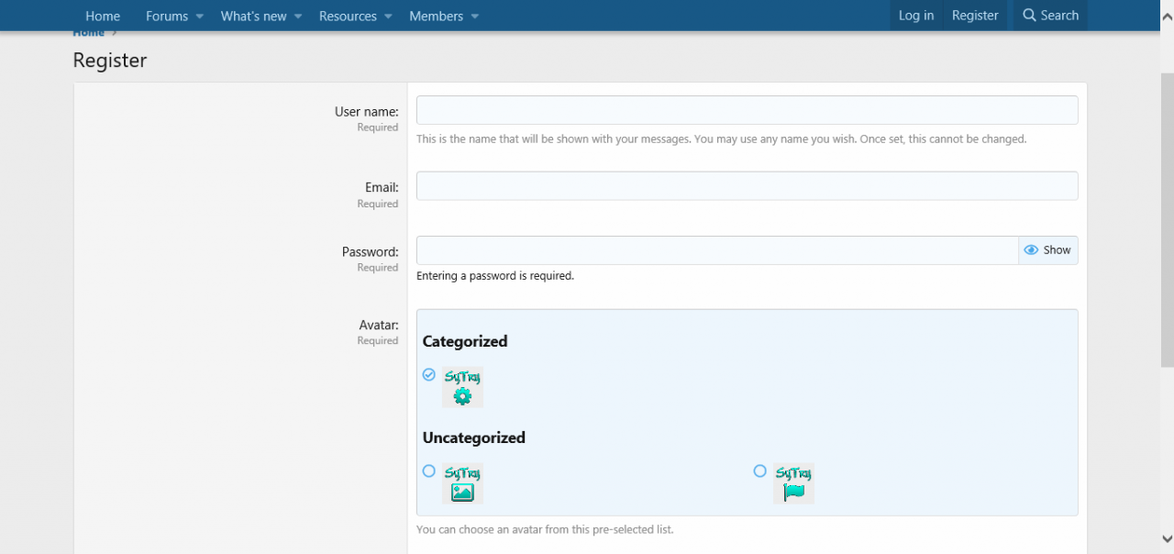This screenshot has width=1174, height=554.
Task: Click the User name input field
Action: click(747, 110)
